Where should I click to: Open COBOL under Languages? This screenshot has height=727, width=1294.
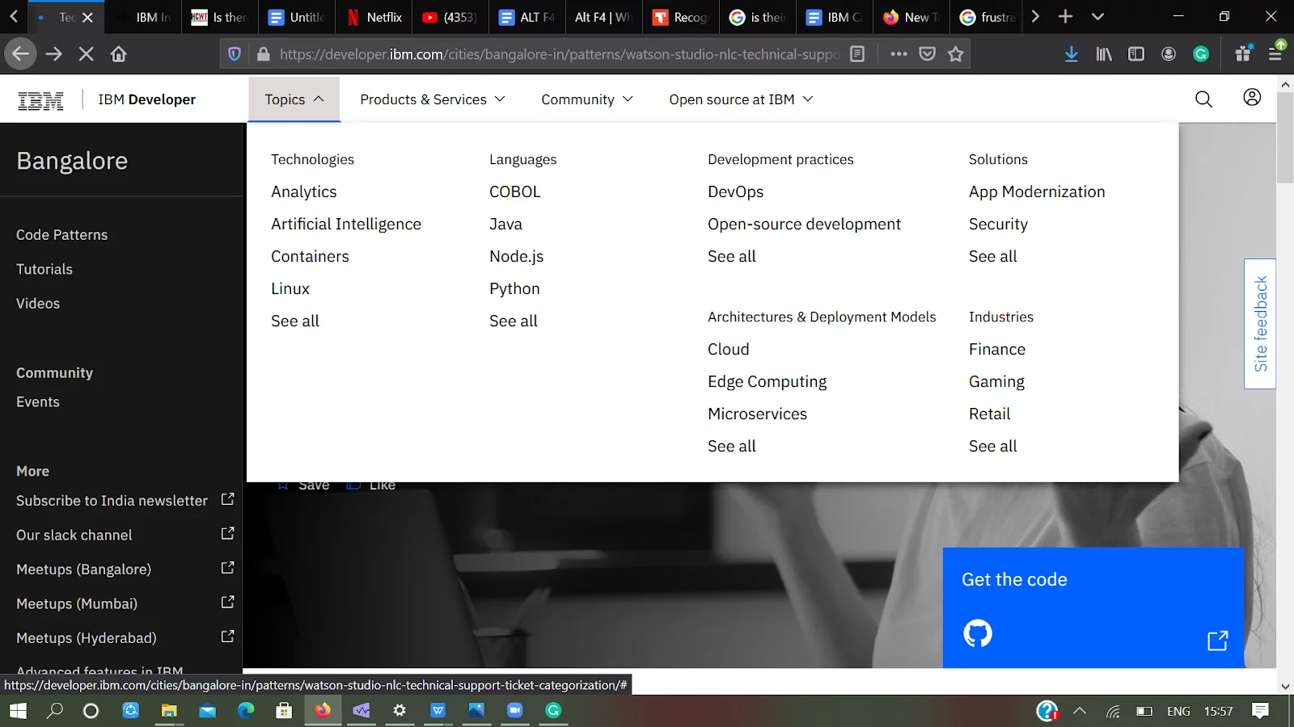point(514,191)
